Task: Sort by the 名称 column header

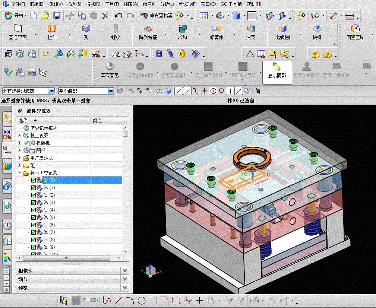Action: tap(53, 121)
